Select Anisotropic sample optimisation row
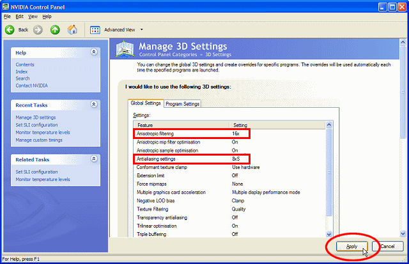Viewport: 409px width, 264px height. 229,150
